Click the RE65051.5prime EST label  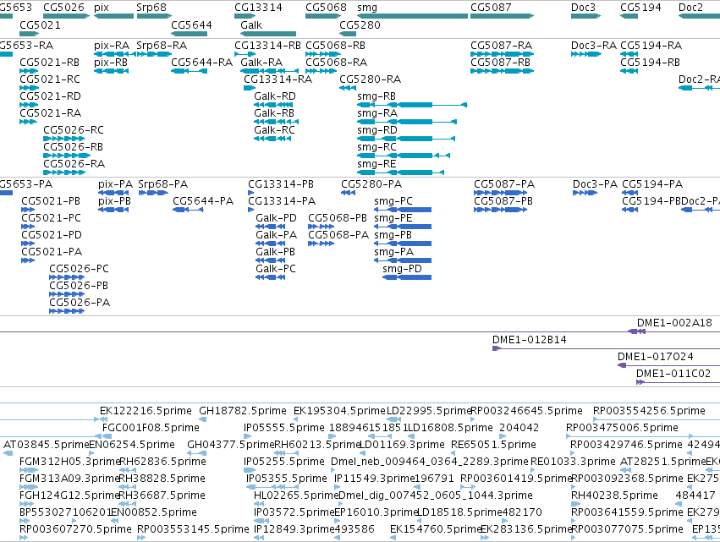click(x=493, y=445)
